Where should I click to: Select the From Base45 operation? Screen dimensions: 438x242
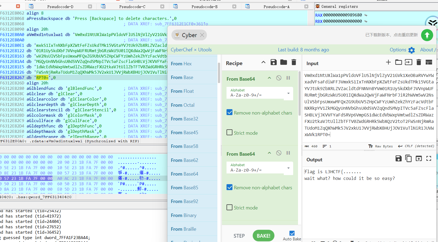(x=192, y=132)
